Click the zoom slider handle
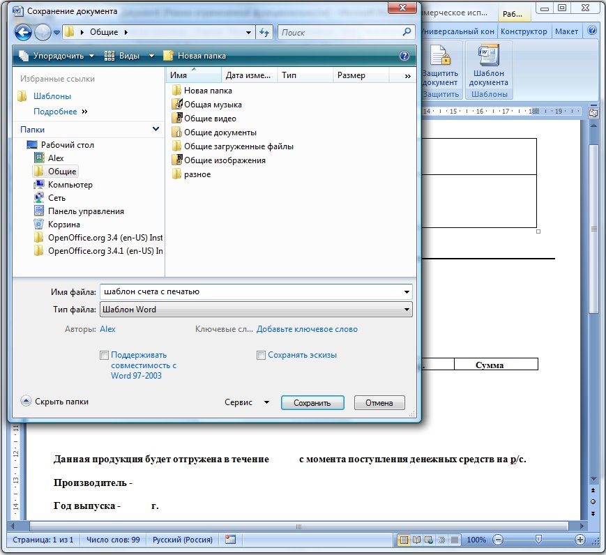 538,540
